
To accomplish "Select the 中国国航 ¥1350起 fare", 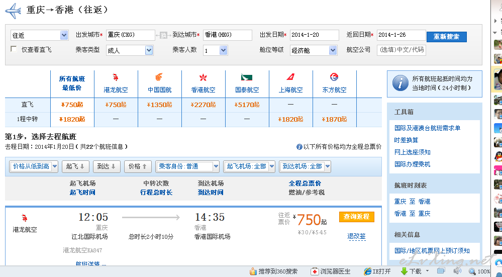I will (159, 105).
